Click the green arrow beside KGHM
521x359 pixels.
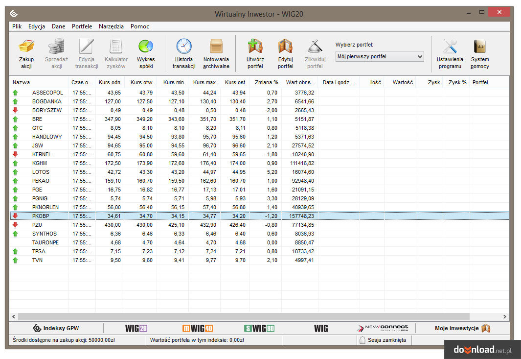tap(15, 163)
